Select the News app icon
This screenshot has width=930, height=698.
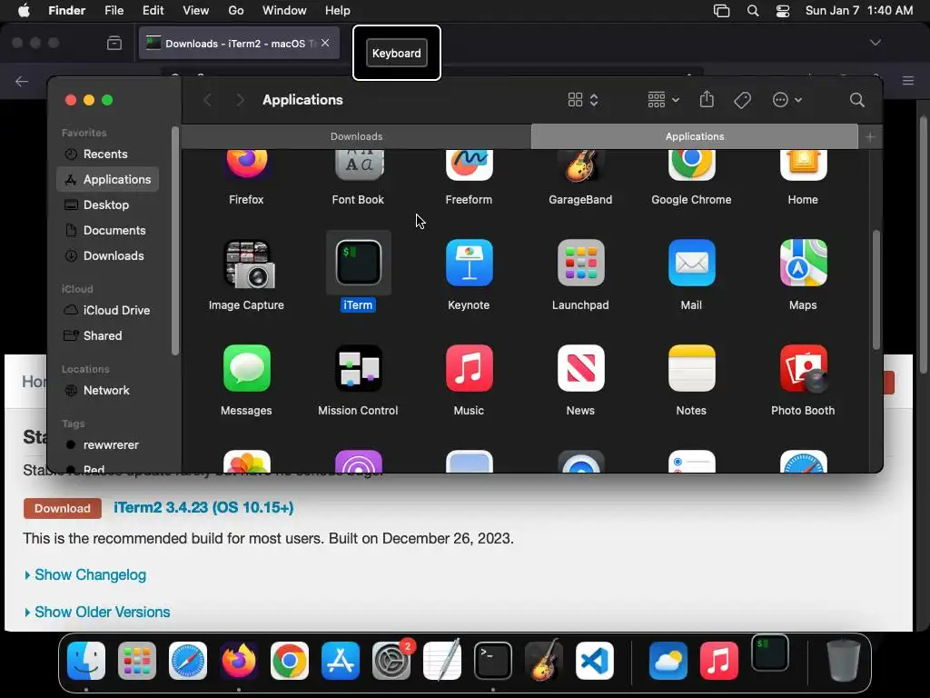coord(580,368)
